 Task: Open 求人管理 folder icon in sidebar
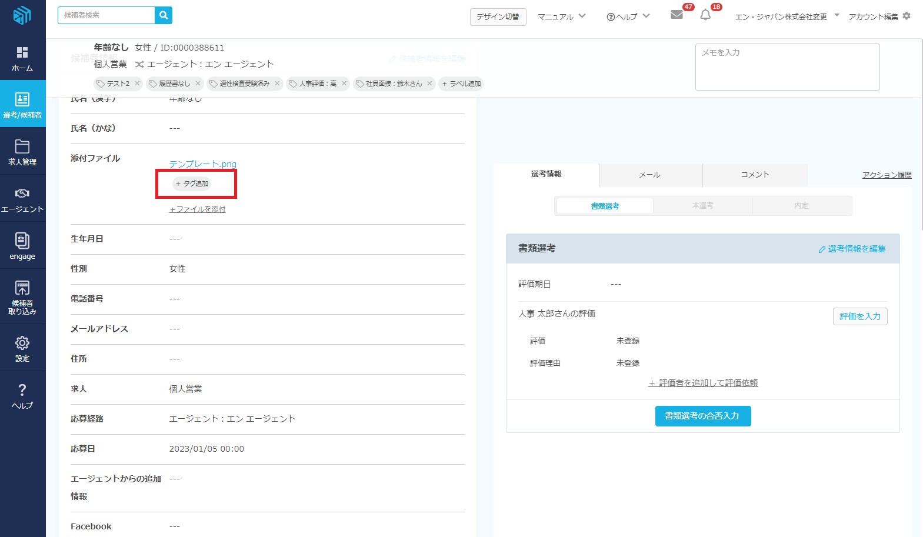22,152
